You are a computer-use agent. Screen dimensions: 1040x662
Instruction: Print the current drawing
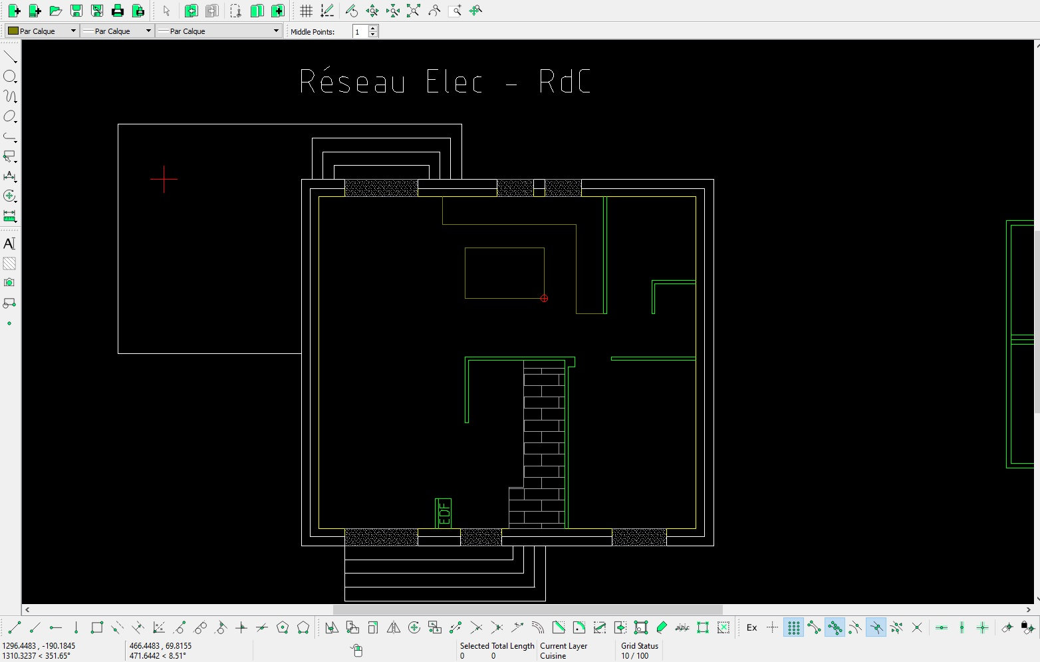tap(117, 11)
